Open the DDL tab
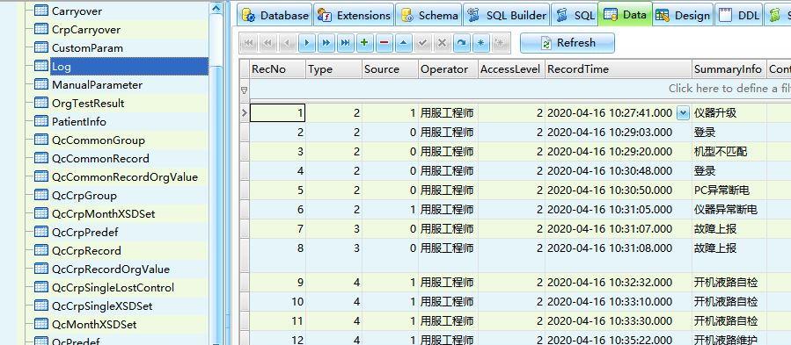 739,16
